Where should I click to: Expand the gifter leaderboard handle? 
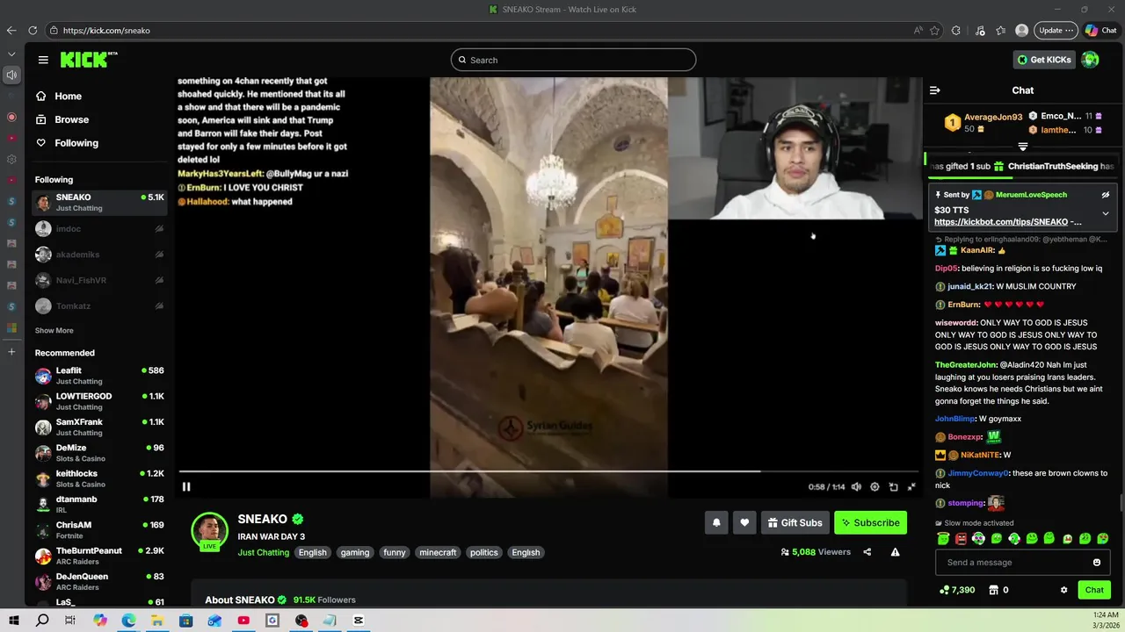[x=1023, y=147]
